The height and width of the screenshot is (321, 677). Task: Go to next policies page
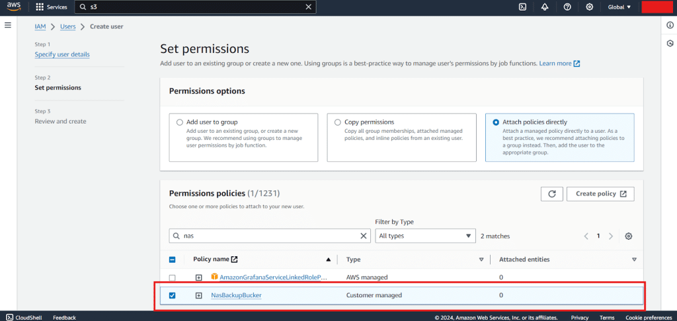[x=610, y=236]
